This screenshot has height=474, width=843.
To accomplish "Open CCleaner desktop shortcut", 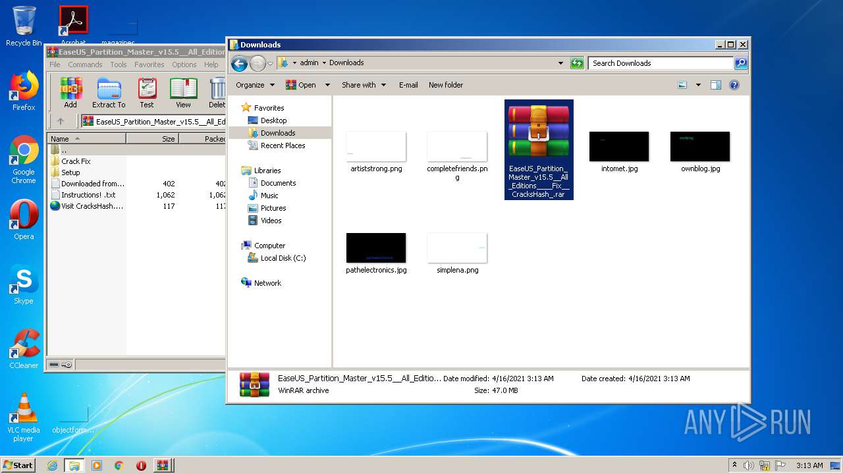I will tap(24, 349).
